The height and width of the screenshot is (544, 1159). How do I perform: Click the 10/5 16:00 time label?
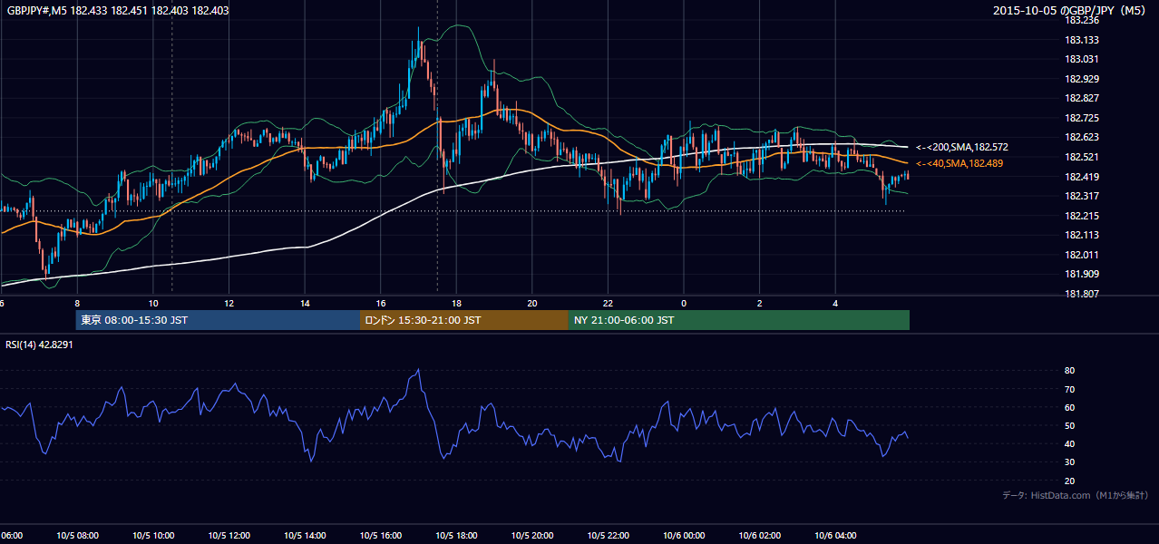381,536
